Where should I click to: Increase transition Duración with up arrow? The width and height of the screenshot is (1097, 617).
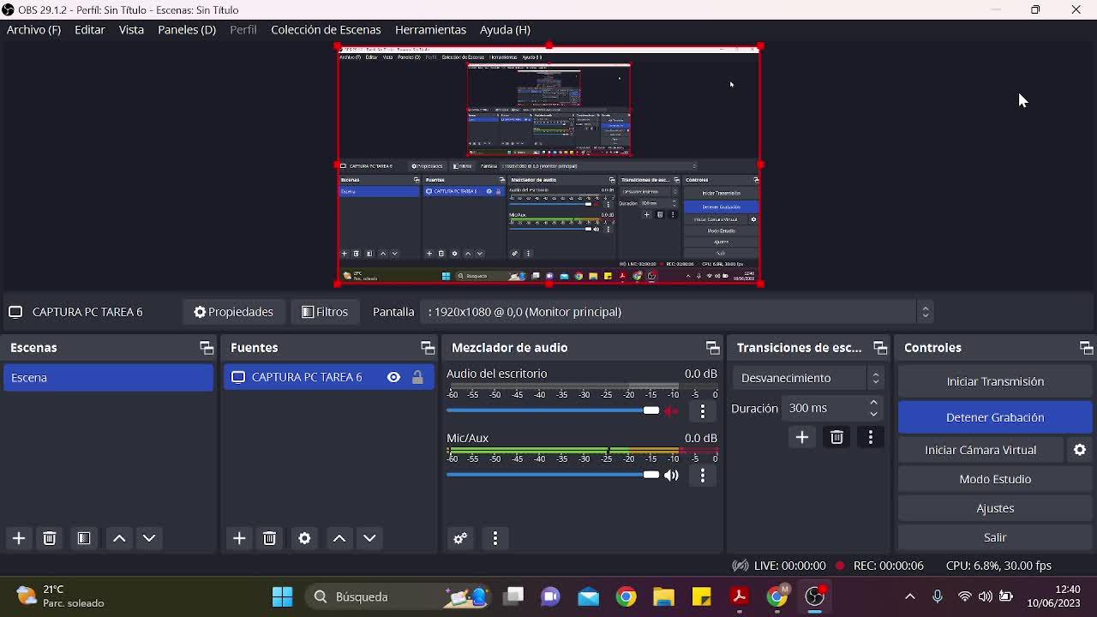coord(873,403)
